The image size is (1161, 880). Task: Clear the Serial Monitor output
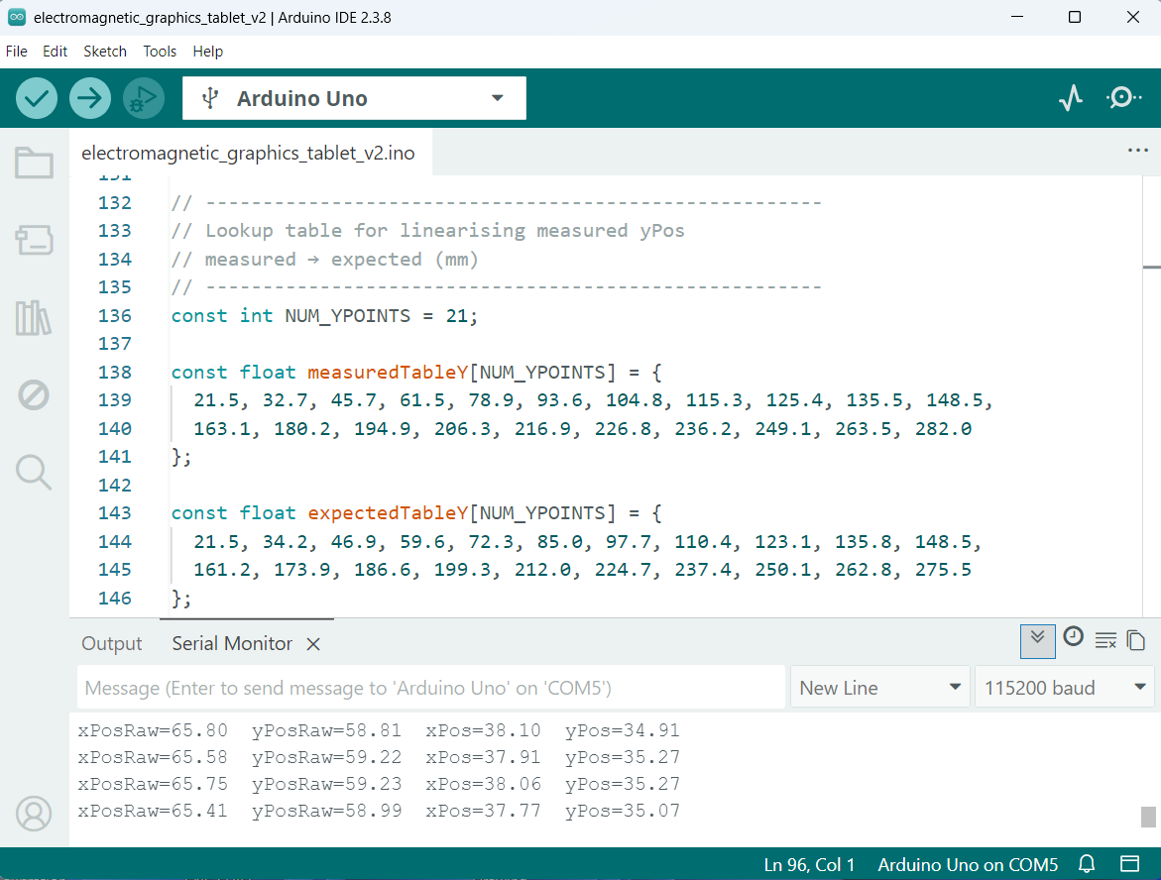point(1105,640)
